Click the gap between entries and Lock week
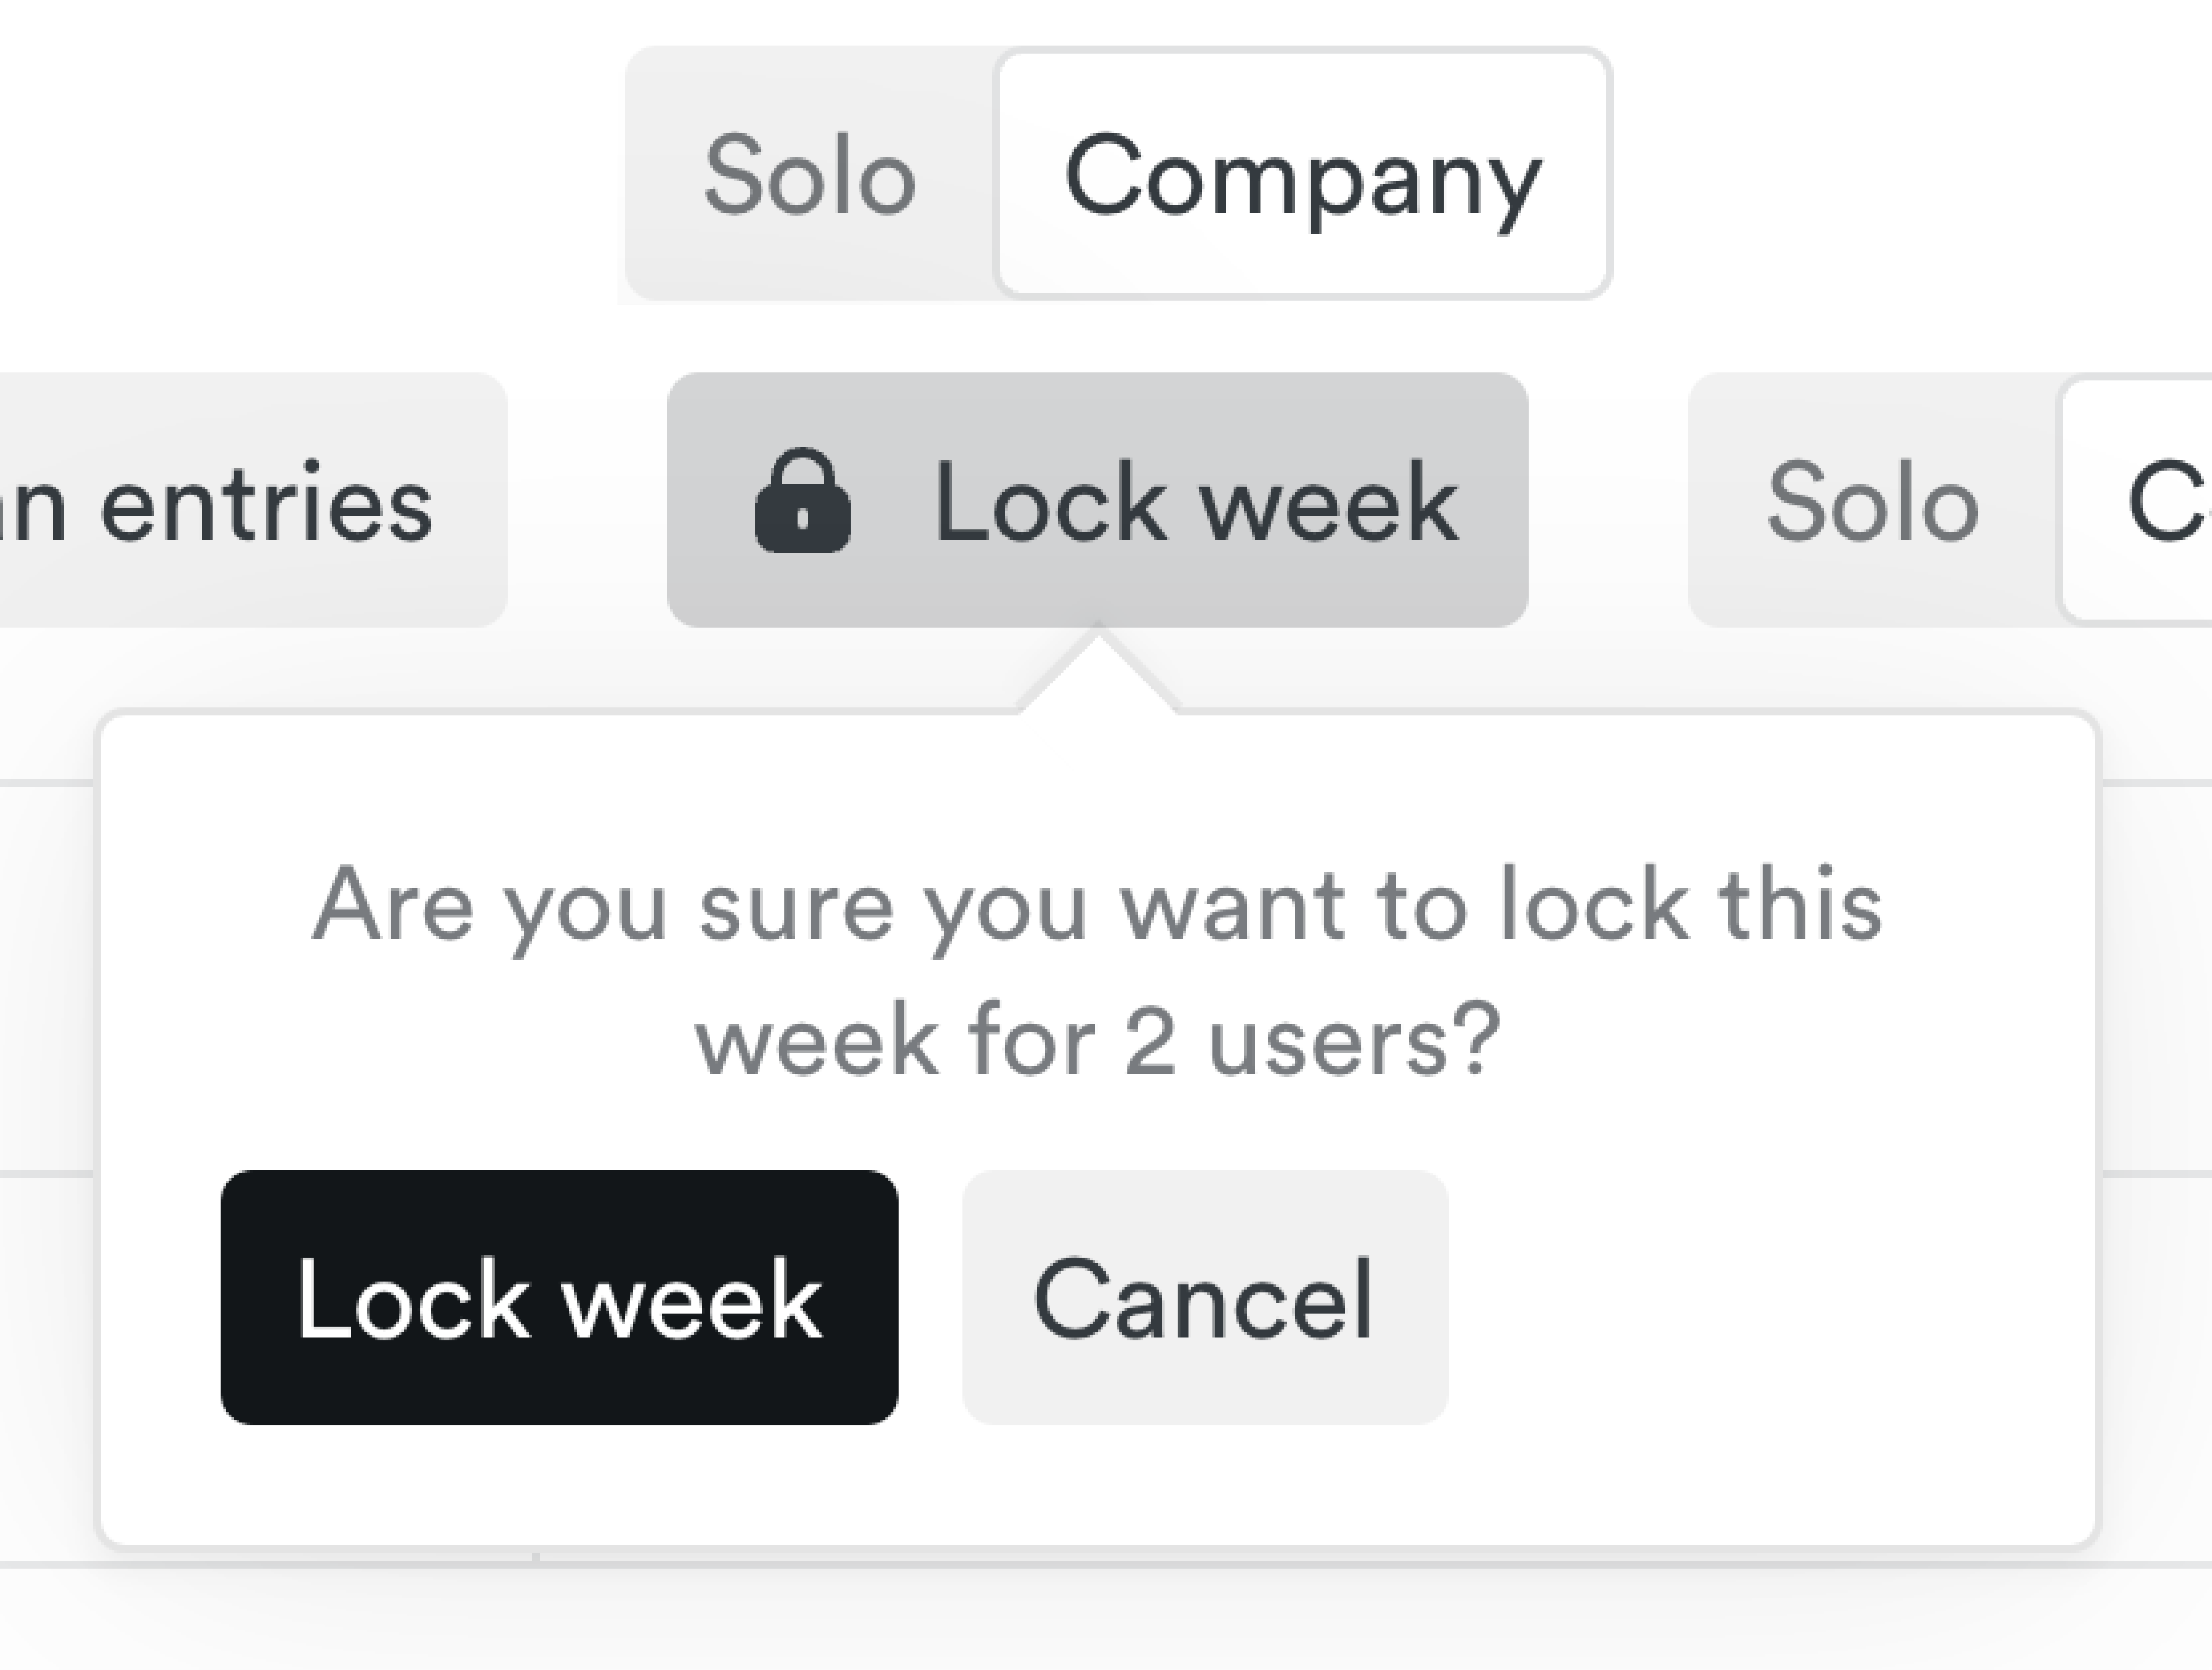Screen dimensions: 2212x1670 coord(587,501)
